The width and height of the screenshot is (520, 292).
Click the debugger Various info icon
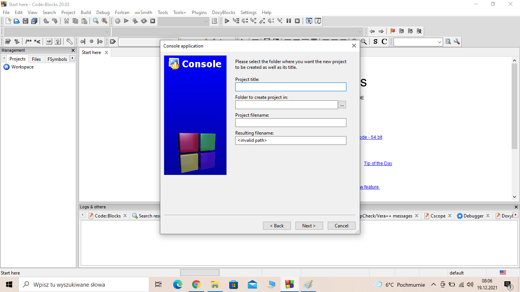(x=318, y=21)
